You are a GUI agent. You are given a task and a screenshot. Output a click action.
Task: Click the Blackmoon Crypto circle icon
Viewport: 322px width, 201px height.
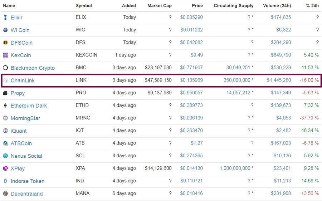point(5,68)
